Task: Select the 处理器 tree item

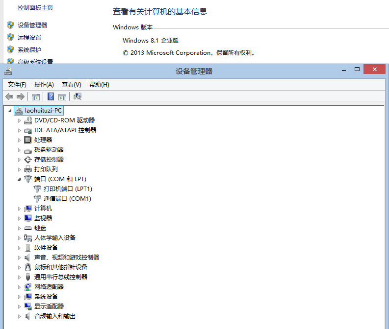Action: coord(43,140)
